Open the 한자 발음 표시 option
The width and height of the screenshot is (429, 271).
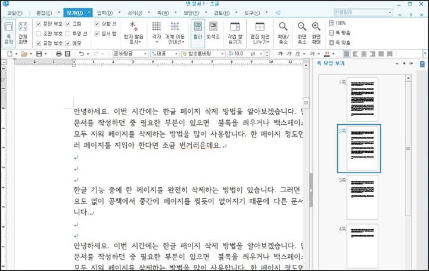(x=133, y=33)
